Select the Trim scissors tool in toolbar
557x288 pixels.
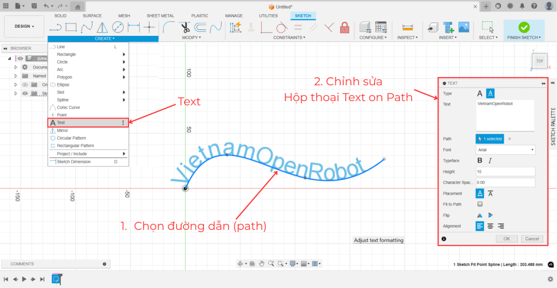tap(185, 27)
